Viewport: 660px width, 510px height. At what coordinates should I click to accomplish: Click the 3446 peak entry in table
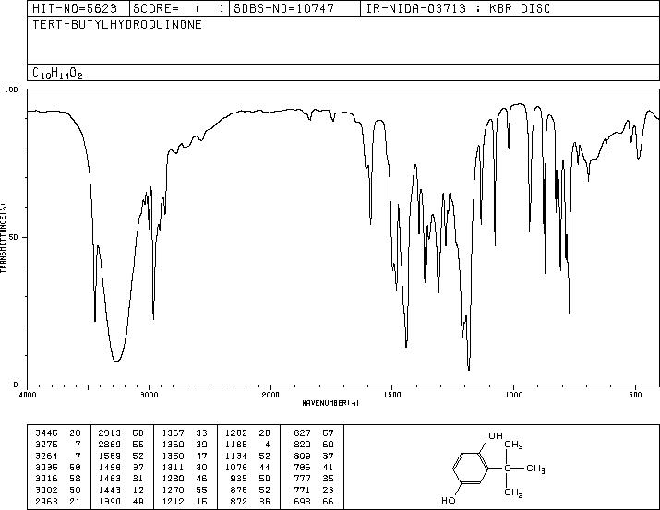[x=57, y=433]
